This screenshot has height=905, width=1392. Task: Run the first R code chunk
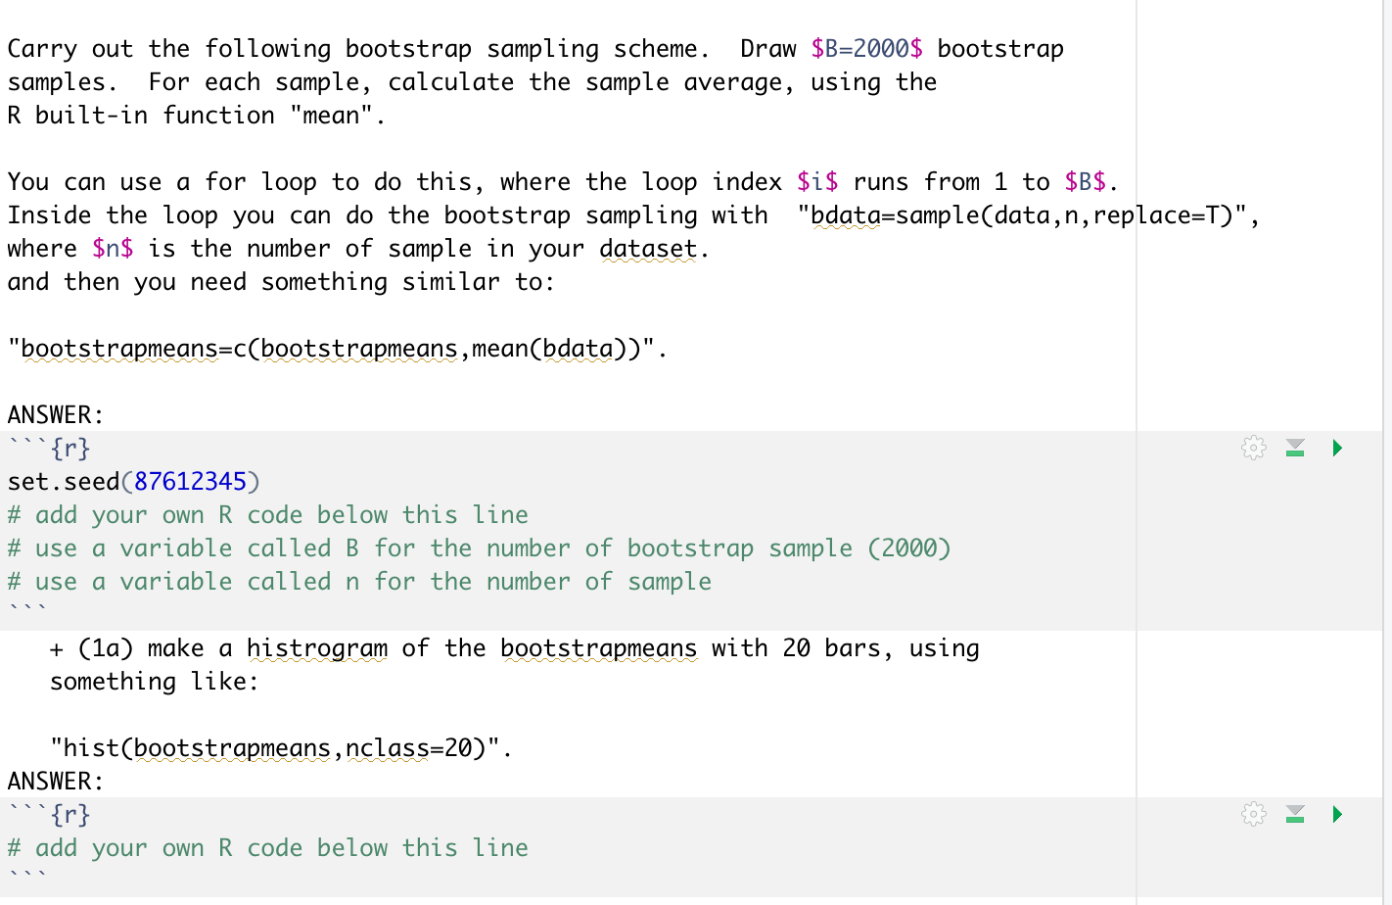point(1337,448)
